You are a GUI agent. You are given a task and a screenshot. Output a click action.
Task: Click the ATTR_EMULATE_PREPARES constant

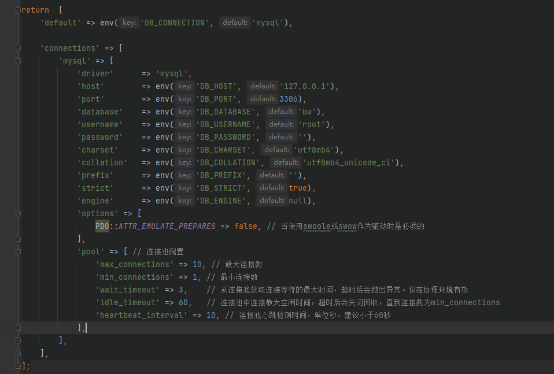pyautogui.click(x=167, y=226)
